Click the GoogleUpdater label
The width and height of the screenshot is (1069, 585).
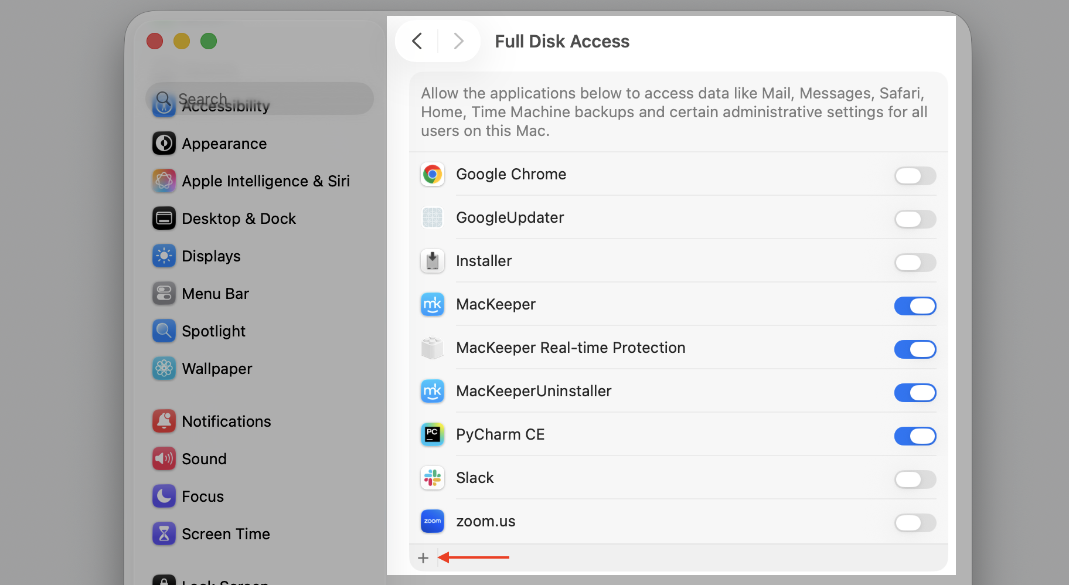point(510,217)
